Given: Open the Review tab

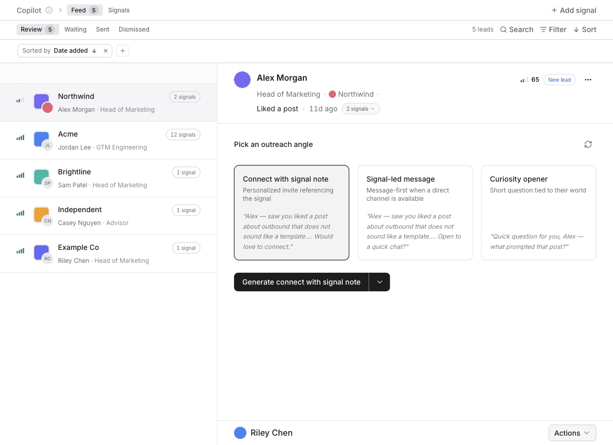Looking at the screenshot, I should [37, 29].
